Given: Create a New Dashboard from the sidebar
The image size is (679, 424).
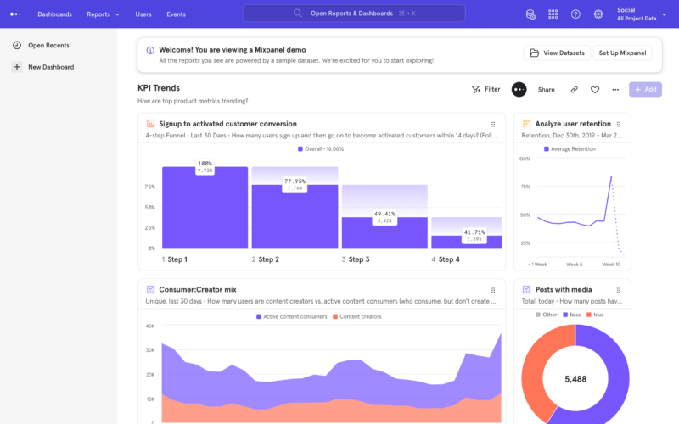Looking at the screenshot, I should [x=51, y=67].
